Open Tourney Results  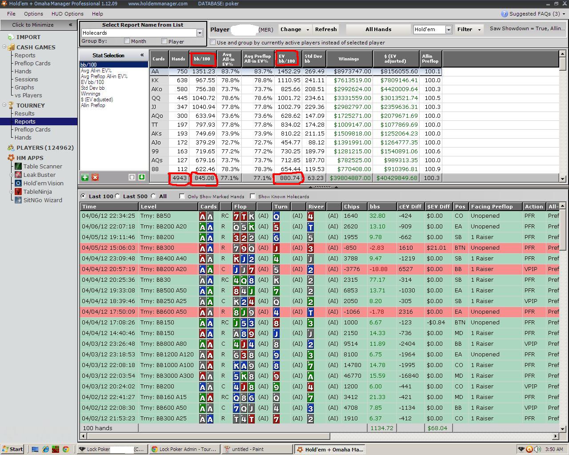pos(24,113)
